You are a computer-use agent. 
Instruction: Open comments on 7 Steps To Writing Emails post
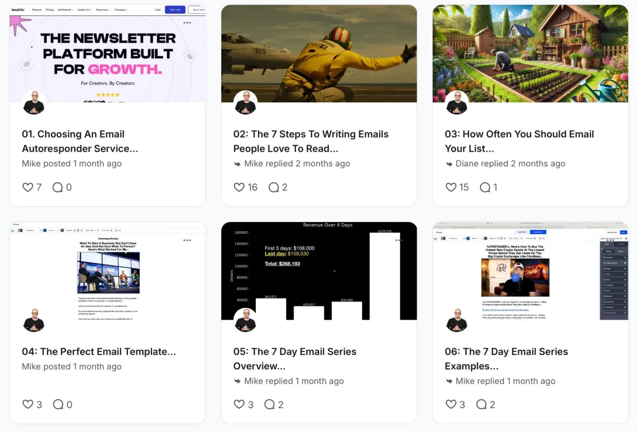tap(273, 187)
